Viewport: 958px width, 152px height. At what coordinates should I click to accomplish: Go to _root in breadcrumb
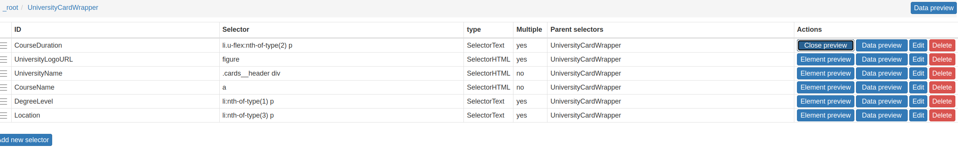tap(11, 8)
